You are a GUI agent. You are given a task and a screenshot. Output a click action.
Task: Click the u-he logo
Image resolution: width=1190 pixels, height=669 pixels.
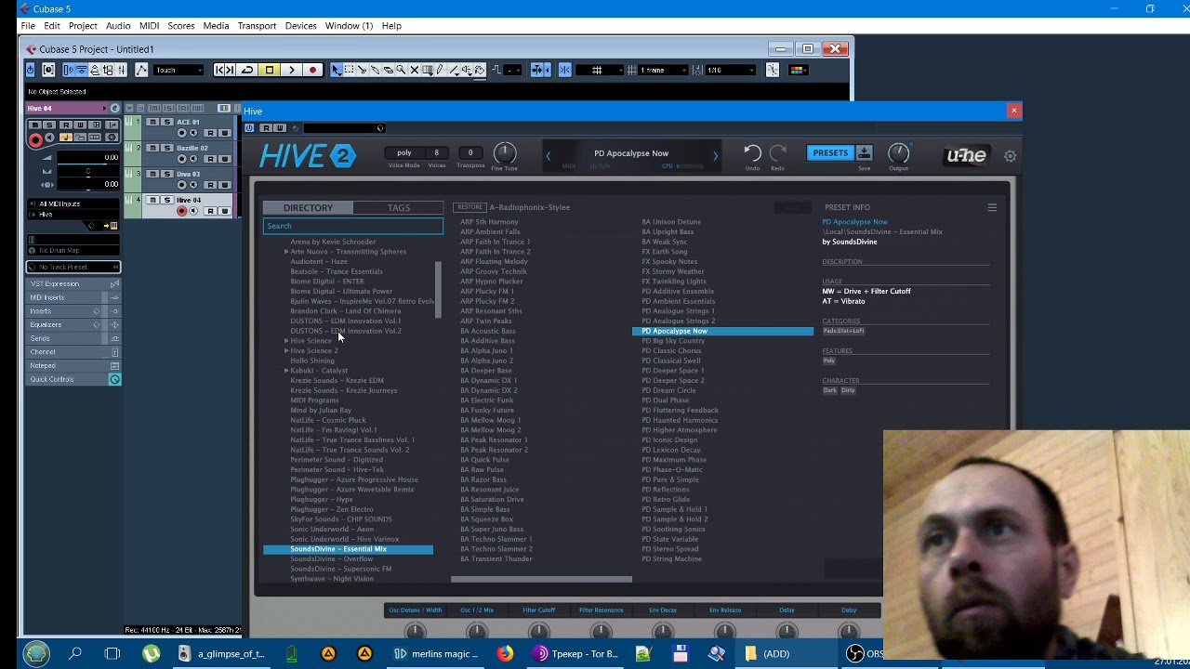(966, 155)
